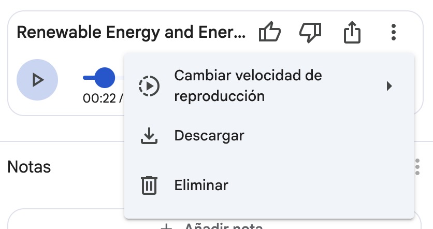Click the blue playback slider handle
Image resolution: width=433 pixels, height=229 pixels.
pos(105,78)
